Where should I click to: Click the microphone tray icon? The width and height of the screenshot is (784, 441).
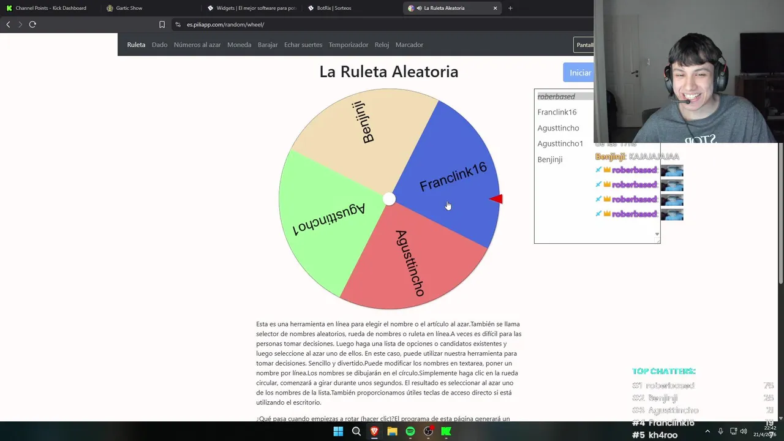tap(720, 431)
